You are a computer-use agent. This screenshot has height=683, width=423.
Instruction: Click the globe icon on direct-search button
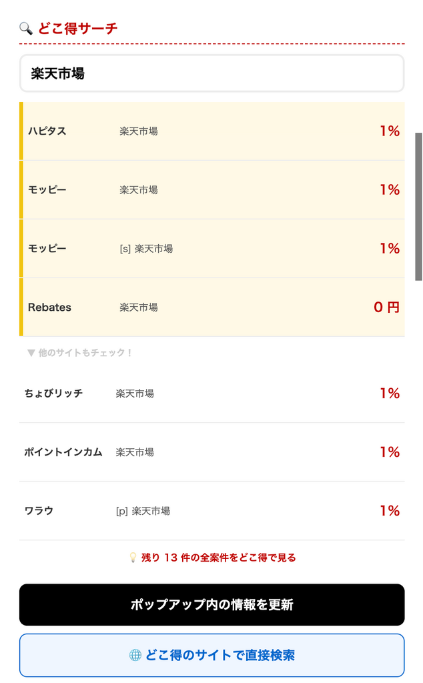135,655
